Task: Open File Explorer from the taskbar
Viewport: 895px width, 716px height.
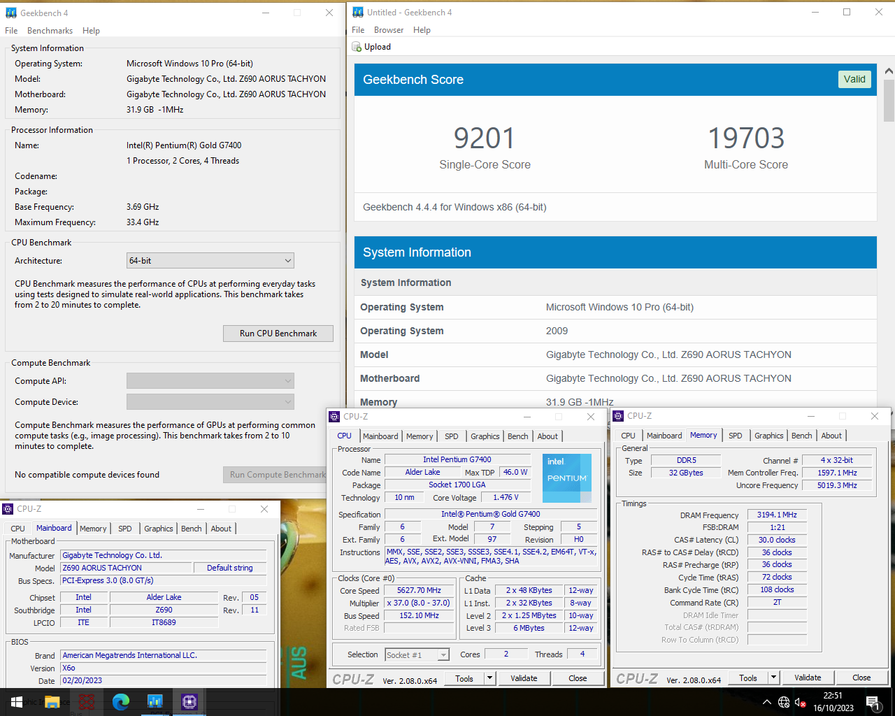Action: (52, 702)
